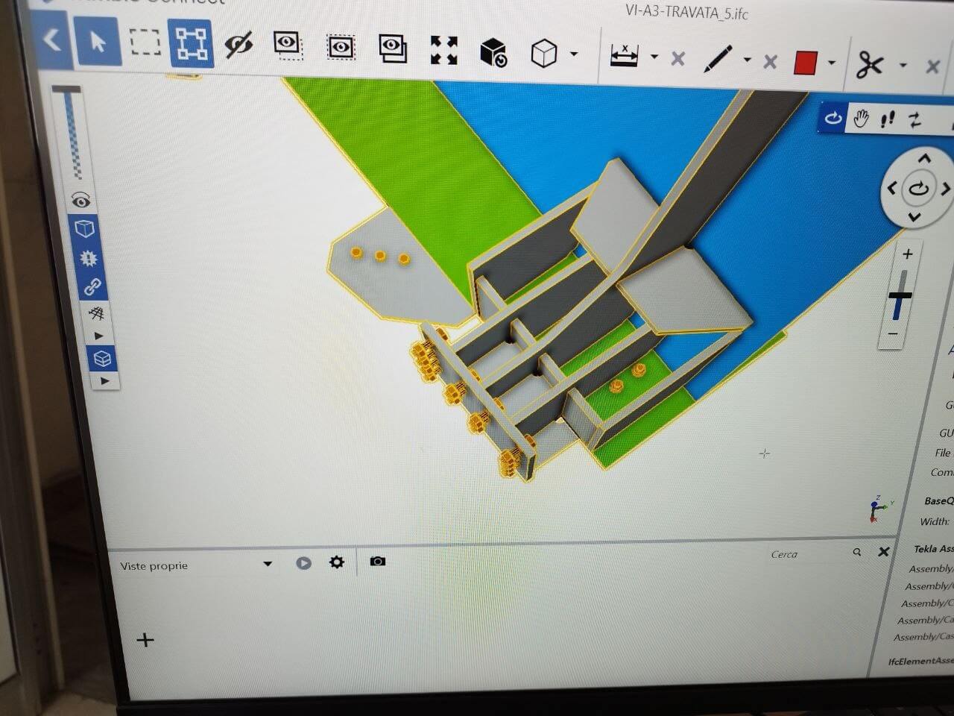Select the pan hand navigation mode
Image resolution: width=954 pixels, height=716 pixels.
pos(862,118)
